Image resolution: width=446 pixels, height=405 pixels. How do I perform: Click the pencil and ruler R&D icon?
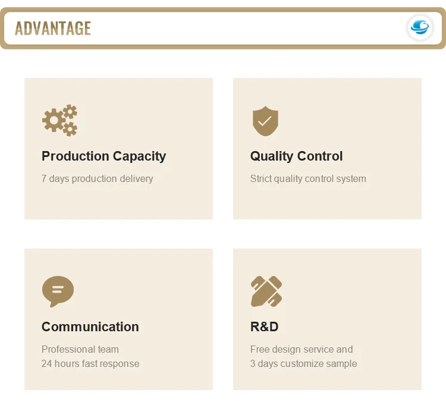[x=266, y=291]
